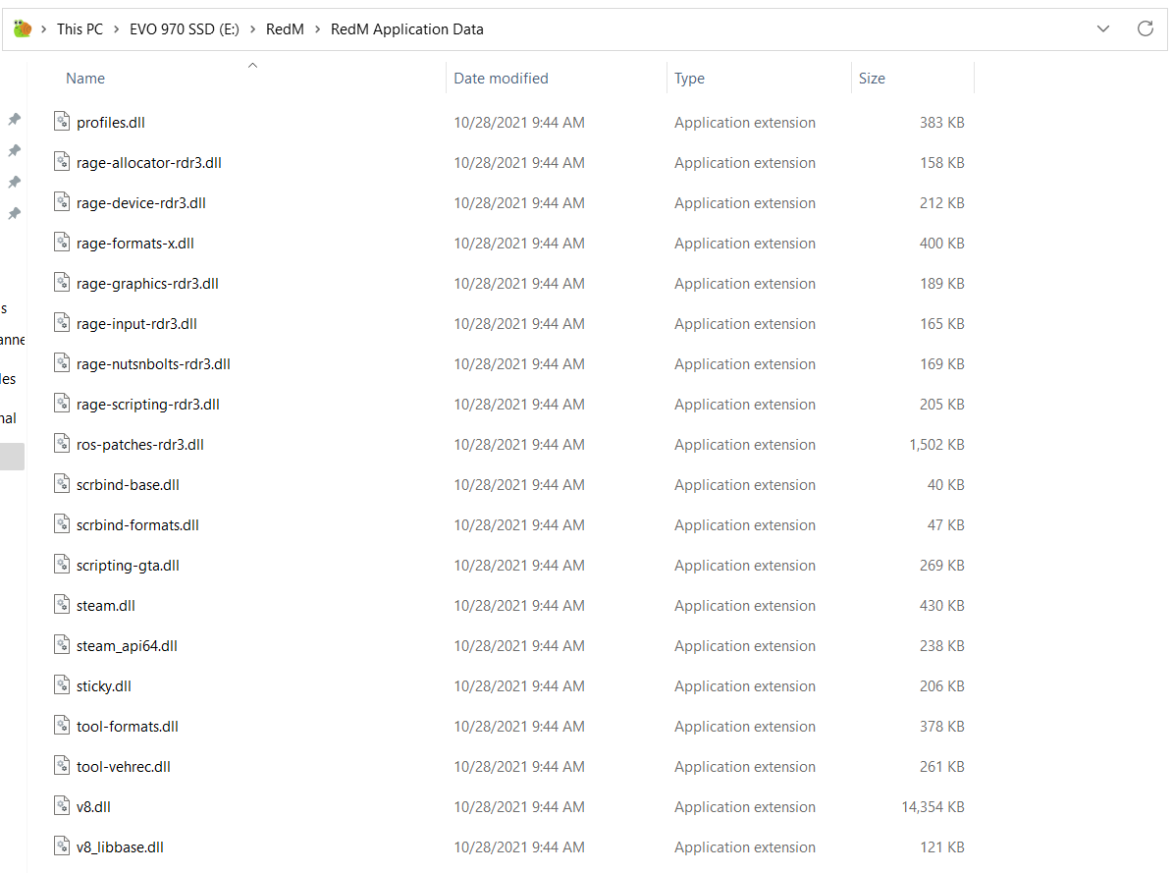Screen dimensions: 1173x873
Task: Select the rage-formats-x.dll file name
Action: tap(134, 245)
